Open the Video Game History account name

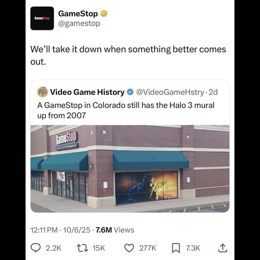click(87, 92)
